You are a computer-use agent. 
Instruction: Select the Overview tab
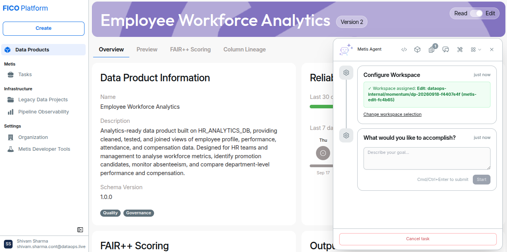click(x=111, y=49)
